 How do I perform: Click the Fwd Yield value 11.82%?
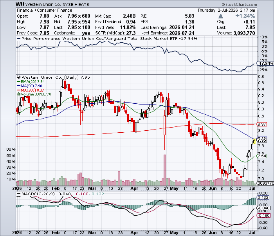click(x=128, y=27)
